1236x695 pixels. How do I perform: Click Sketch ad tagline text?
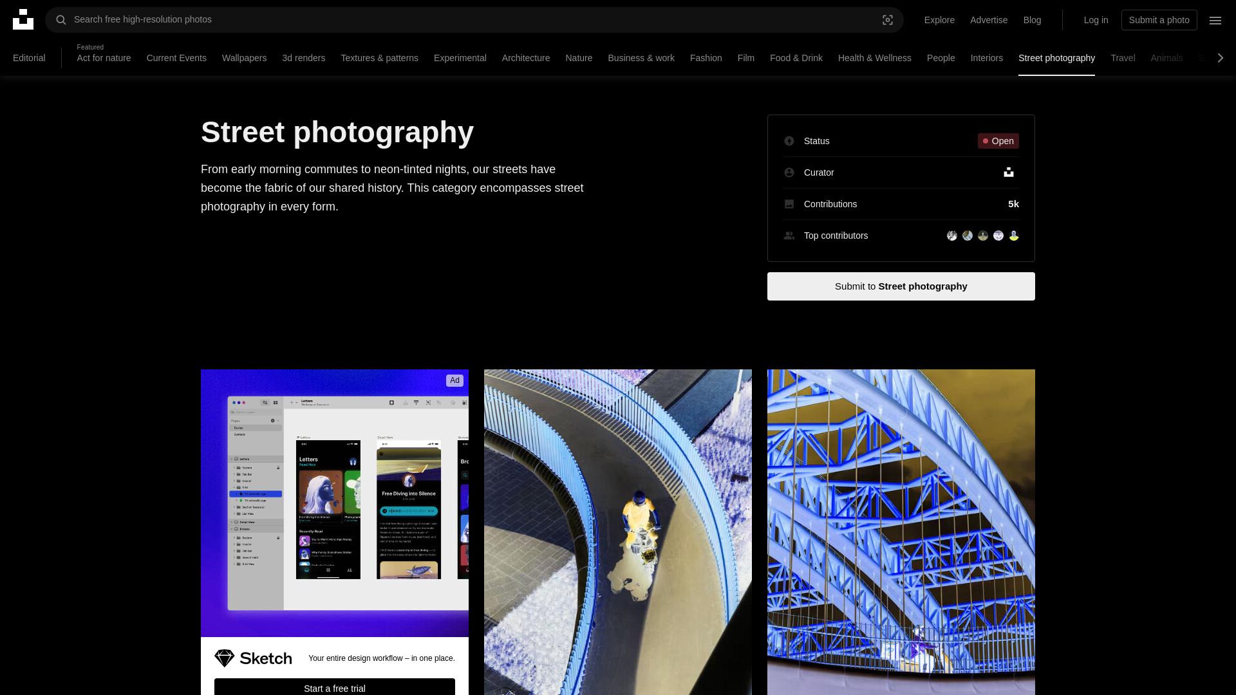(x=381, y=658)
